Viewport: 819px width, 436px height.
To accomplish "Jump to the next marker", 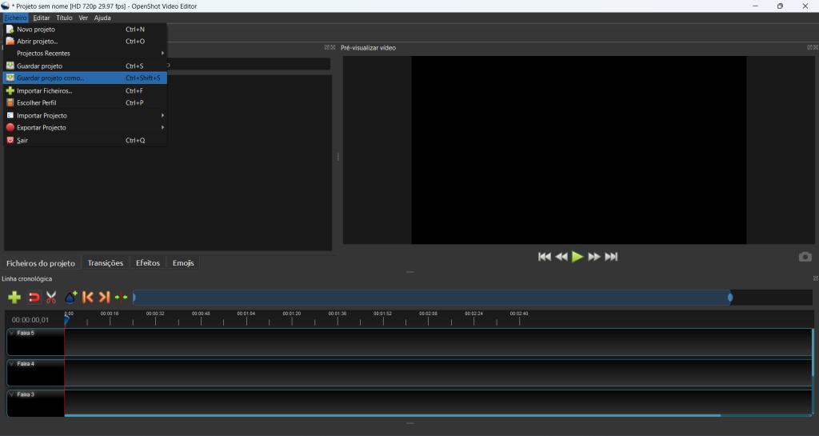I will pyautogui.click(x=104, y=298).
